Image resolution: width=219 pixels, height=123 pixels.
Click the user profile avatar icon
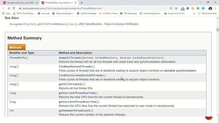[210, 8]
